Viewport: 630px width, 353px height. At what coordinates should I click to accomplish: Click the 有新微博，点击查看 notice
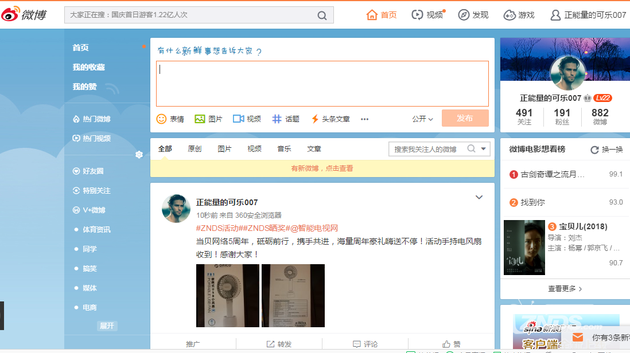click(x=322, y=168)
